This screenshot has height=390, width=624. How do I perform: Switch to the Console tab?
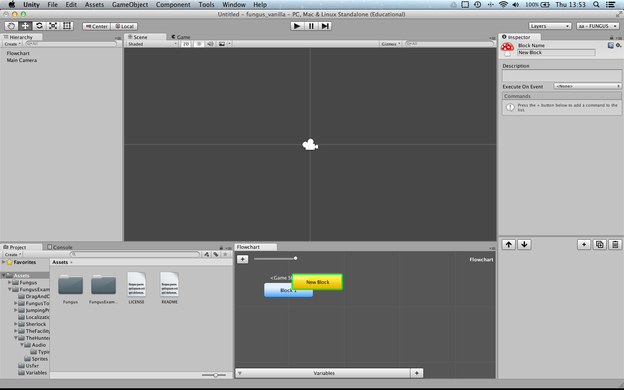coord(60,247)
